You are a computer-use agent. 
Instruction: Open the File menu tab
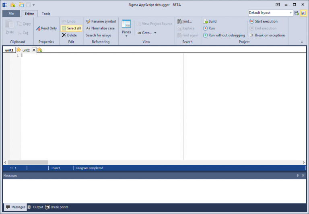point(11,14)
